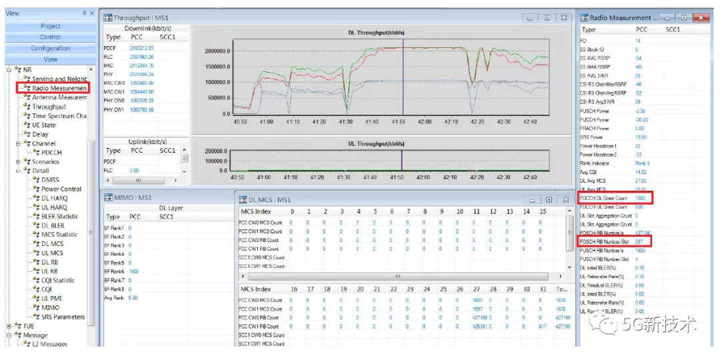Click the UL RB item icon

tap(36, 271)
